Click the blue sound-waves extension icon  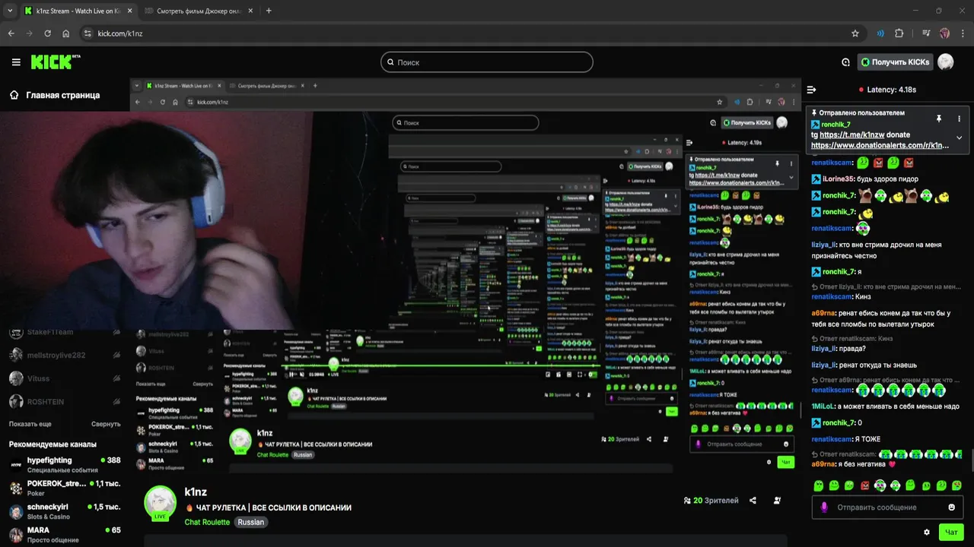point(880,33)
